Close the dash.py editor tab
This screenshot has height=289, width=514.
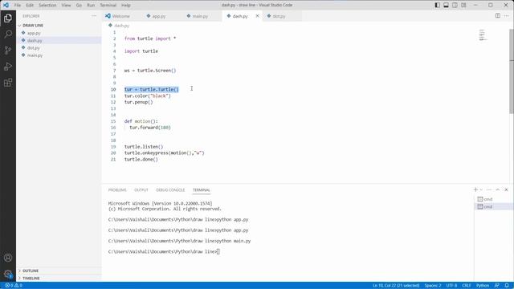click(257, 16)
